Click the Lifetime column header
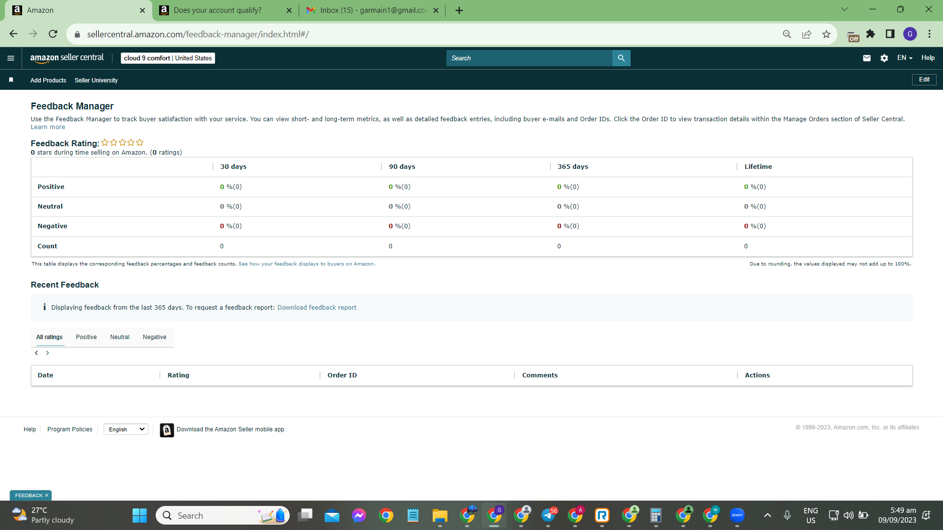 758,167
